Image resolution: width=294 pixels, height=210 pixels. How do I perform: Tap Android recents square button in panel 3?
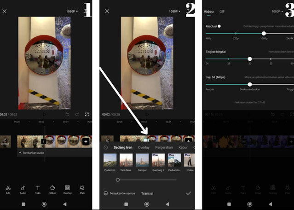point(229,204)
